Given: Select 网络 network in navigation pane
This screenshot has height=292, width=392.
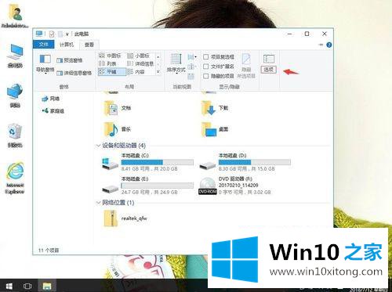Looking at the screenshot, I should point(51,99).
